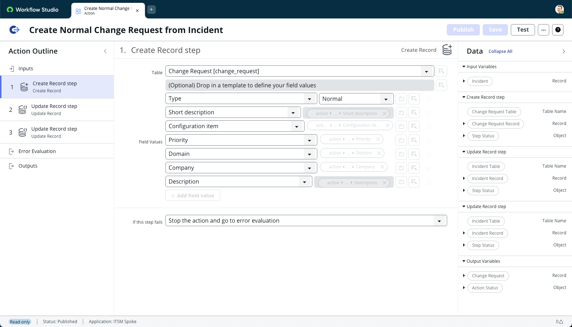Viewport: 572px width, 327px height.
Task: Open a new tab with plus button
Action: 151,10
